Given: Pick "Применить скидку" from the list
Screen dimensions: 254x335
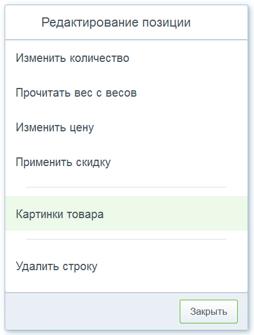Looking at the screenshot, I should pos(126,162).
